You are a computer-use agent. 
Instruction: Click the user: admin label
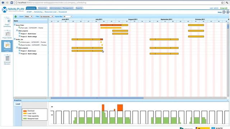[x=214, y=8]
